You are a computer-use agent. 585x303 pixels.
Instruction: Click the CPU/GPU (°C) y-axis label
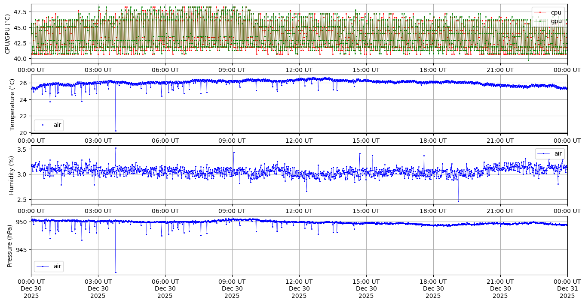point(7,34)
